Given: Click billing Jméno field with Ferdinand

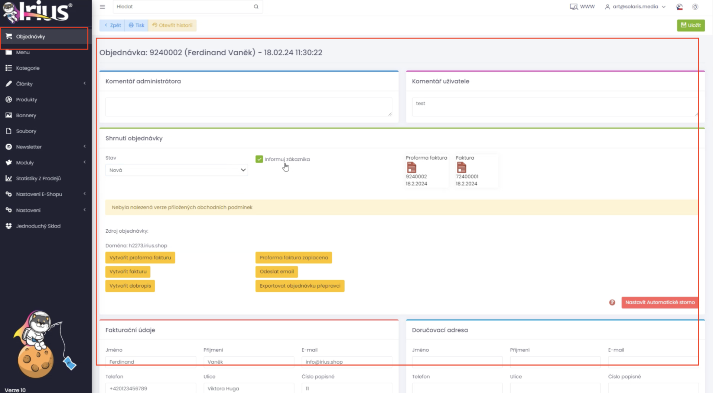Looking at the screenshot, I should click(151, 362).
